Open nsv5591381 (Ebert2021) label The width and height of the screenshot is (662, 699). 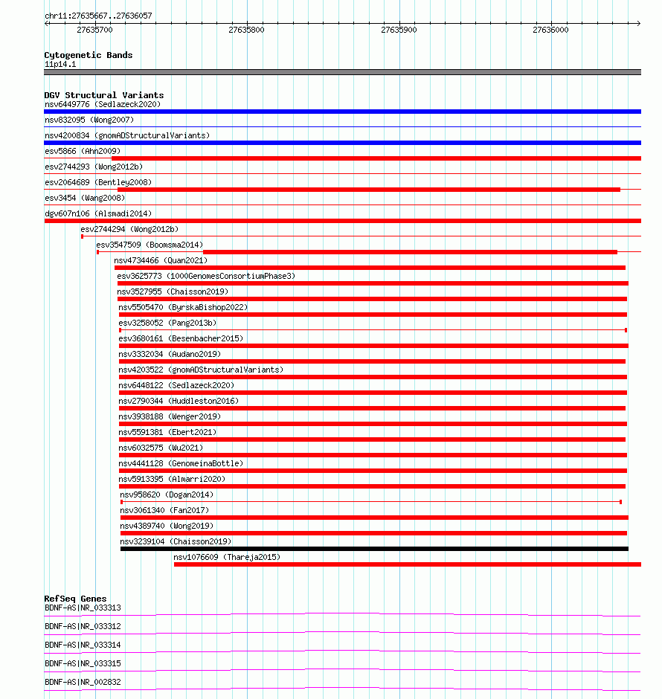(167, 432)
